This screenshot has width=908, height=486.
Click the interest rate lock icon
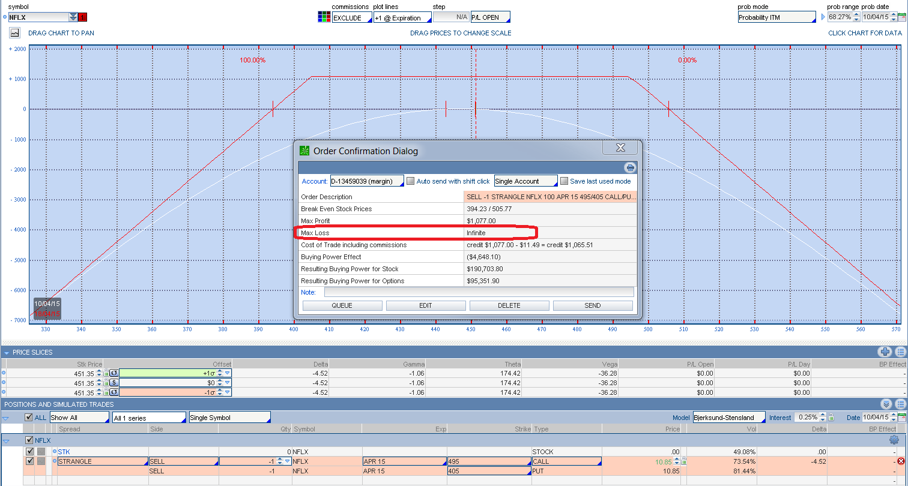tap(831, 418)
